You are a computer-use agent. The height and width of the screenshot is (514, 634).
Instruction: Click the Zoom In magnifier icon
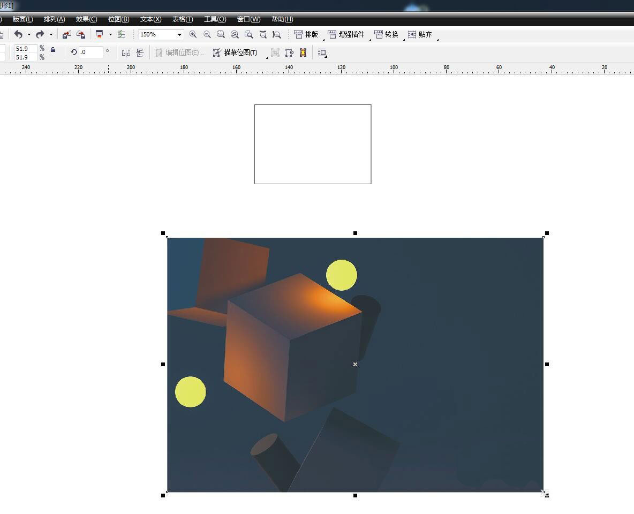point(193,34)
